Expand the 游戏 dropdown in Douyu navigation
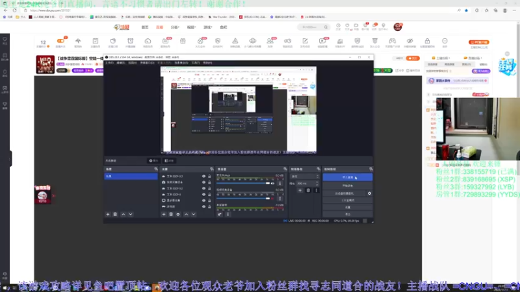 (x=209, y=27)
